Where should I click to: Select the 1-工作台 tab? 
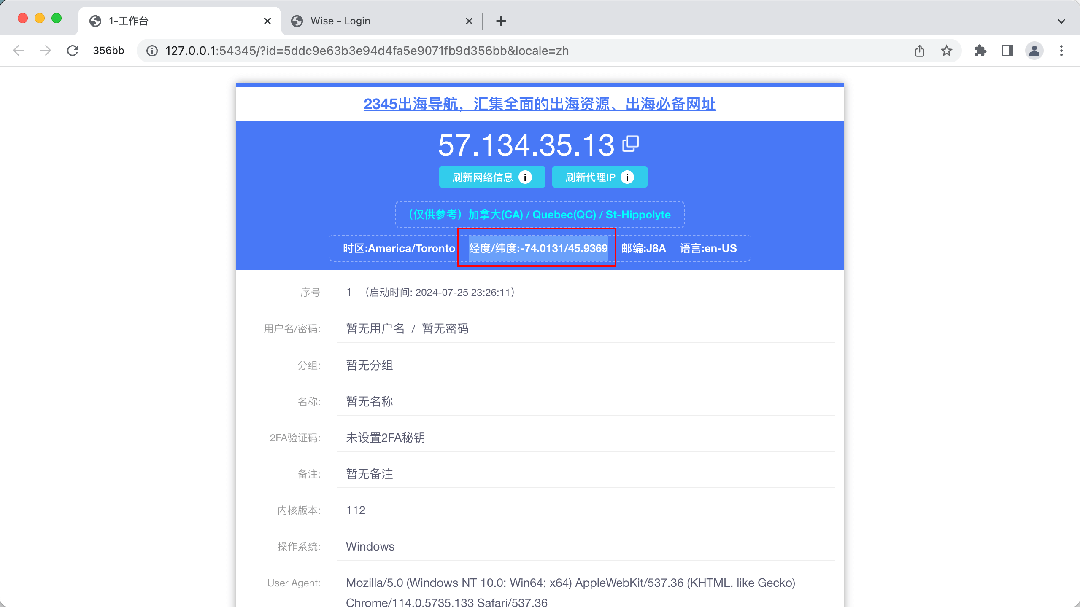[x=169, y=21]
